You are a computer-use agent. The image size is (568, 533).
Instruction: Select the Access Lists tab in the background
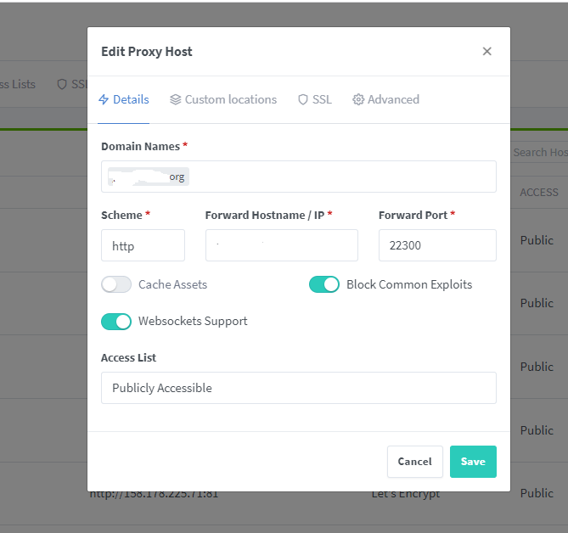(17, 84)
